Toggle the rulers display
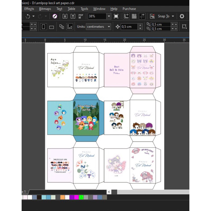The width and height of the screenshot is (211, 211). click(126, 16)
